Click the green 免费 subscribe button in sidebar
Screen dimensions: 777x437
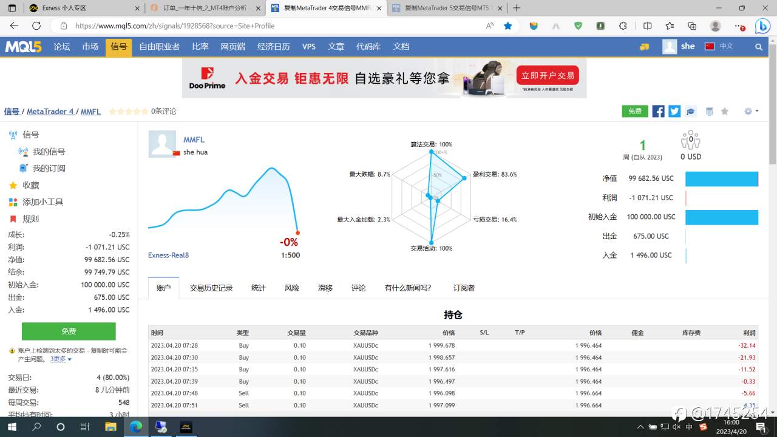(x=69, y=331)
